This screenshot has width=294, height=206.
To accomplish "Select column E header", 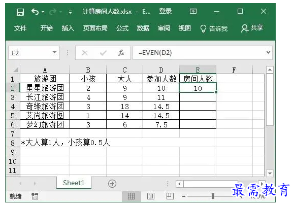I will 198,70.
